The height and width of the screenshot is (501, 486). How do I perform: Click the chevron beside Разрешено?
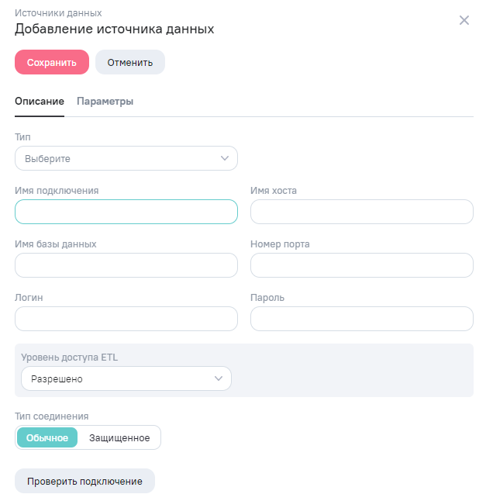(219, 378)
